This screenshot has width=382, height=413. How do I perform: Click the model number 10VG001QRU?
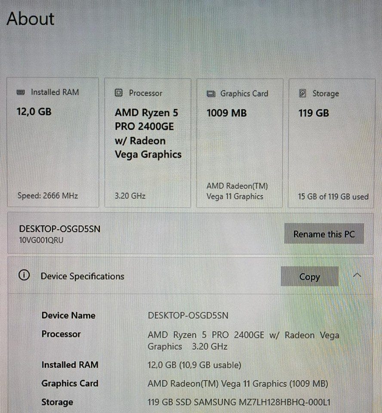(x=41, y=240)
